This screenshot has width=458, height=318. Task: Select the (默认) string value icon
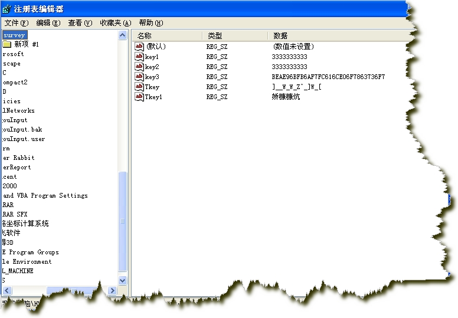click(x=139, y=47)
